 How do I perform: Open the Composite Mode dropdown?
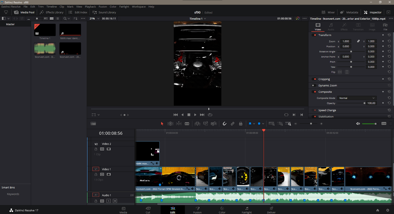pyautogui.click(x=356, y=98)
